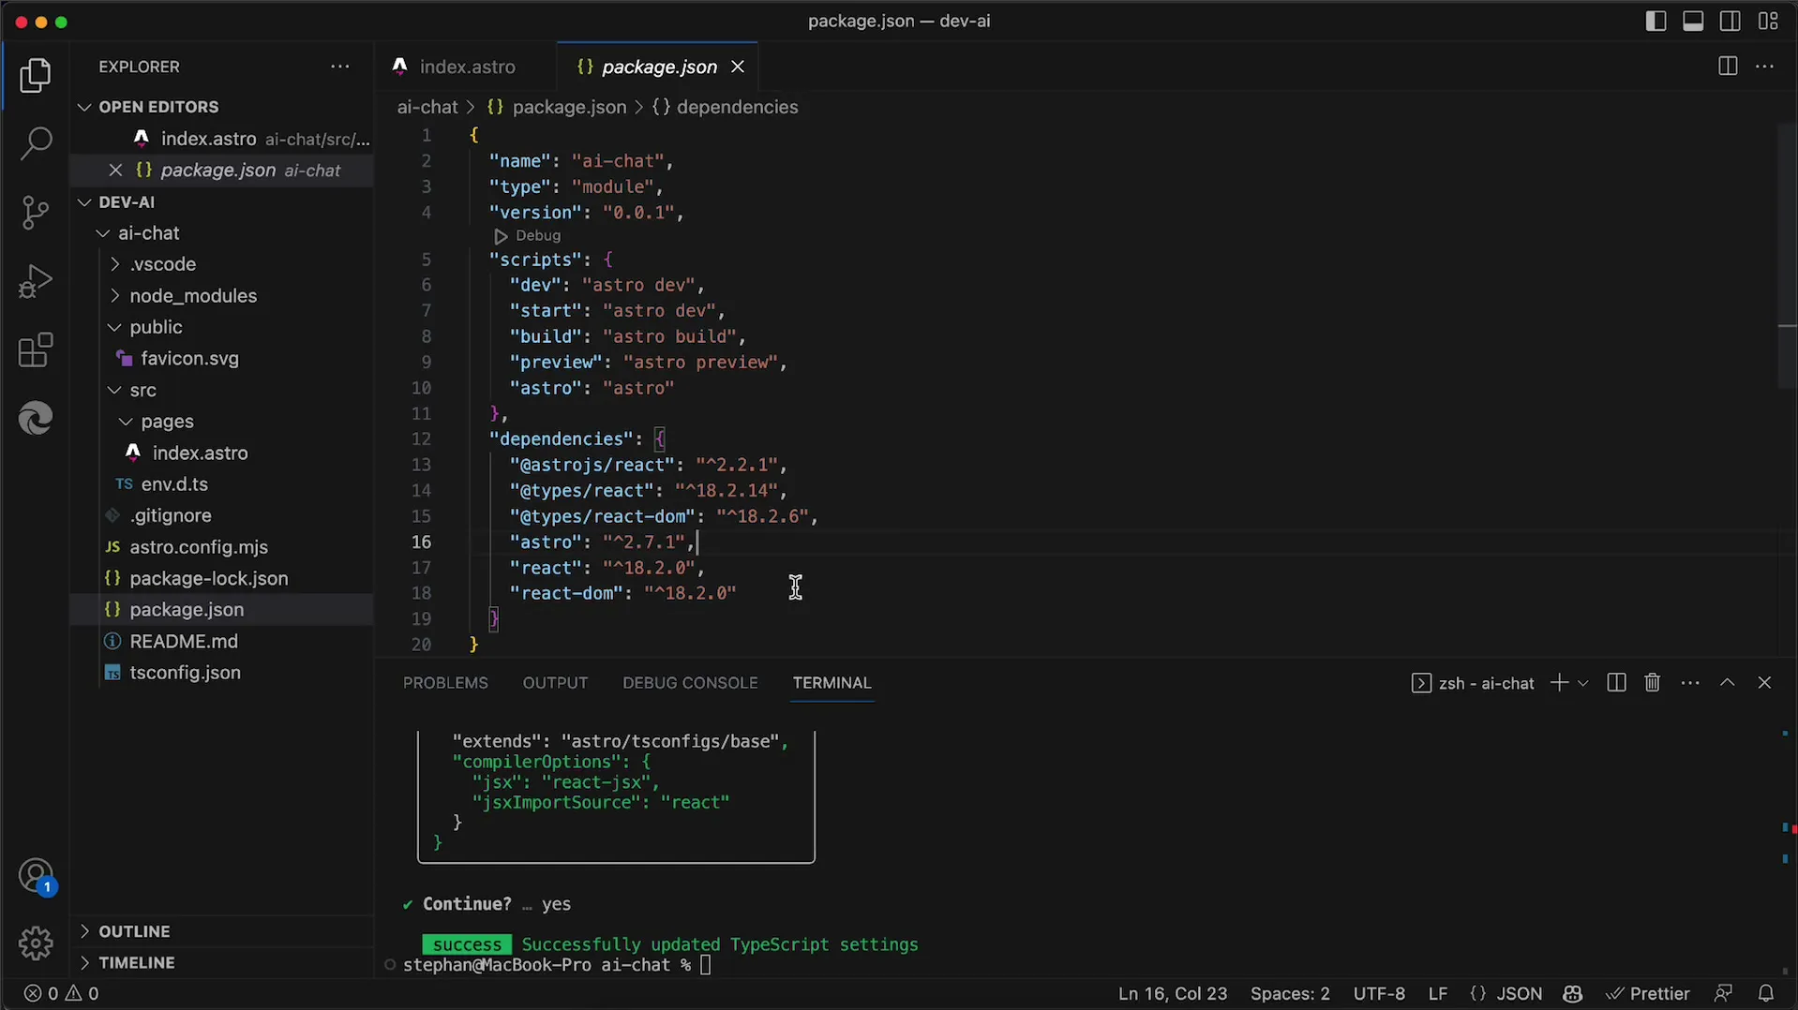1798x1010 pixels.
Task: Open the Run and Debug view
Action: [x=36, y=281]
